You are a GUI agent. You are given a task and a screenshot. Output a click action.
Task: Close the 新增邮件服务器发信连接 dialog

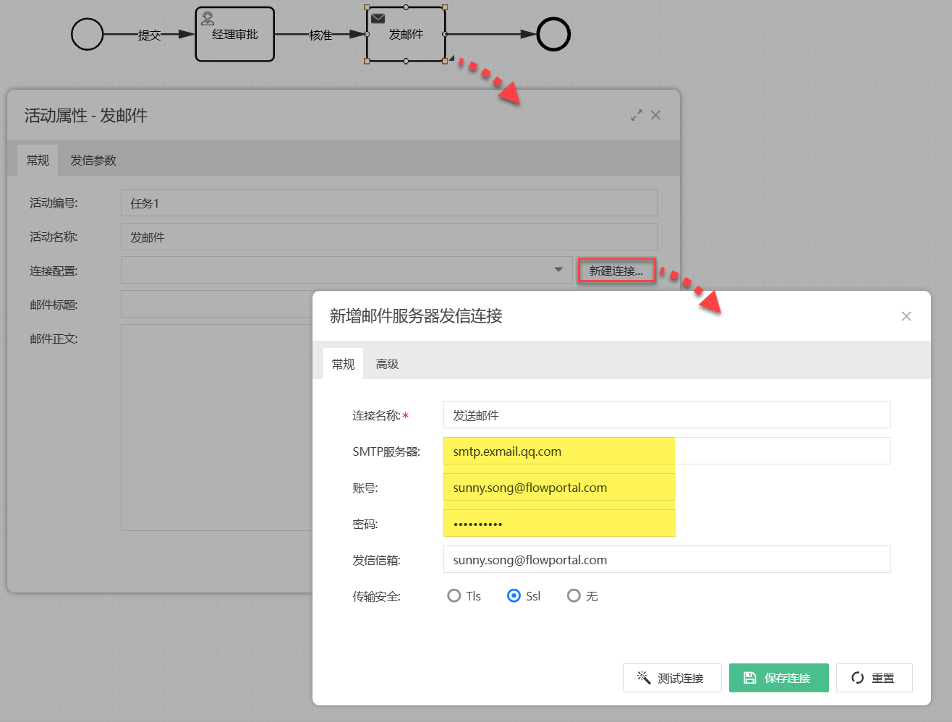click(906, 316)
